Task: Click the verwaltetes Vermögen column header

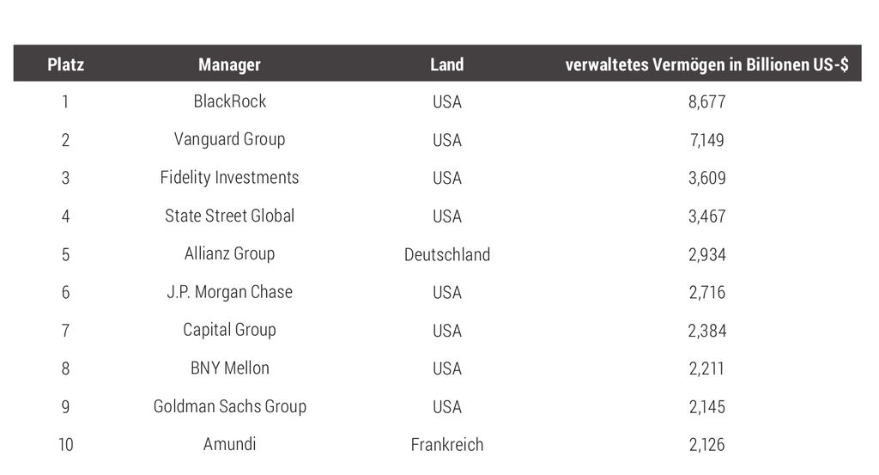Action: pos(706,64)
